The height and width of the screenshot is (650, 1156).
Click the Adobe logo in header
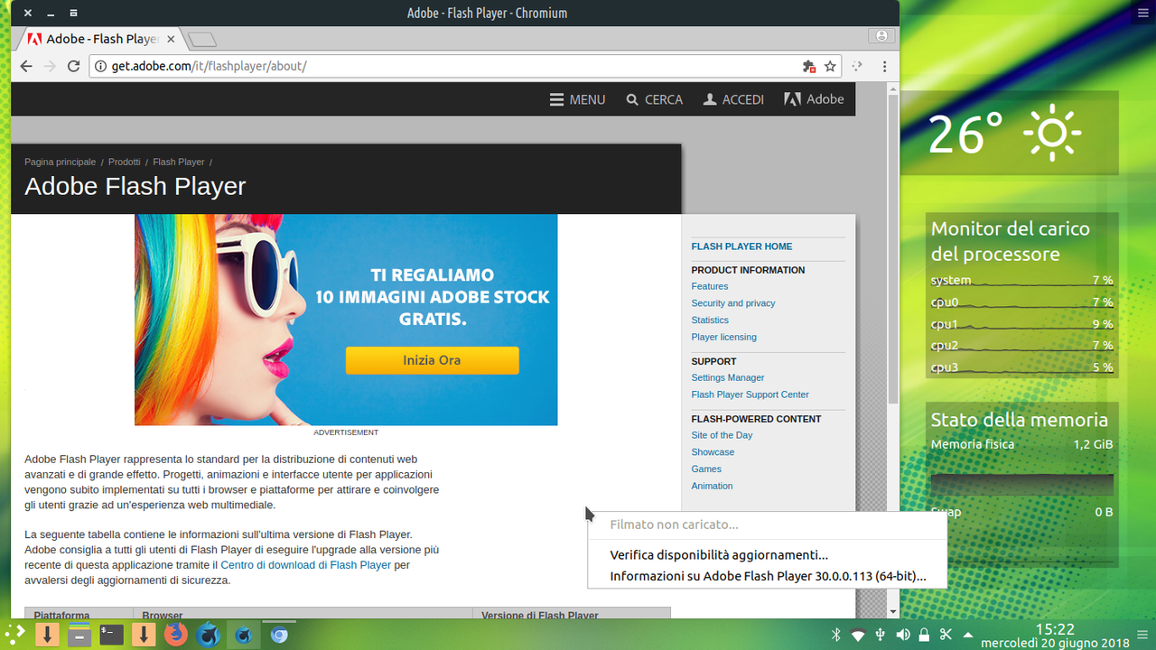[814, 99]
